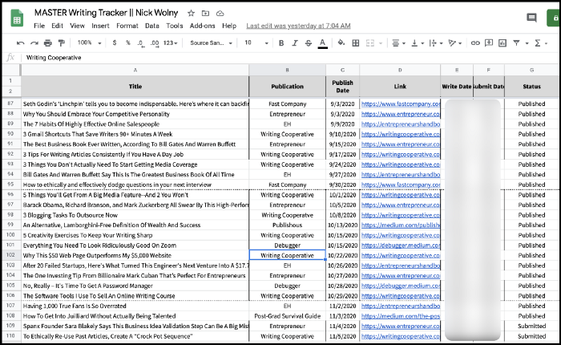The width and height of the screenshot is (561, 345).
Task: Expand the filter views dropdown arrow
Action: pyautogui.click(x=527, y=43)
